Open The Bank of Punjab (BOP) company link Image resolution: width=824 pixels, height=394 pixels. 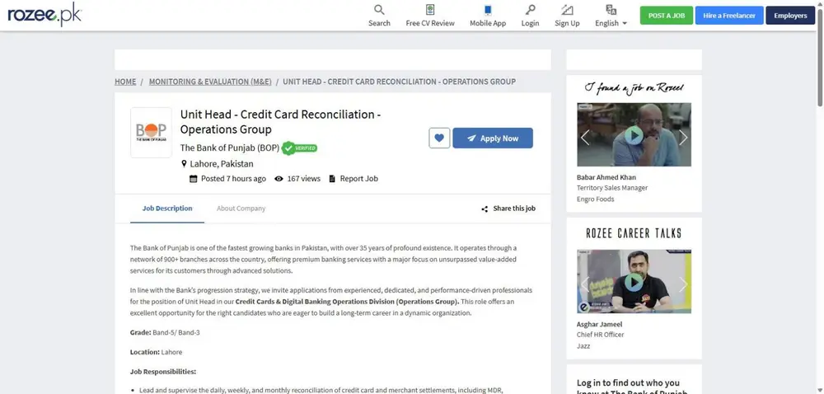(230, 148)
